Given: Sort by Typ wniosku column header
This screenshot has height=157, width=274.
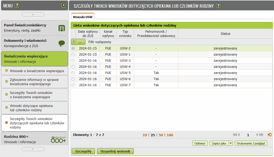Looking at the screenshot, I should 125,34.
